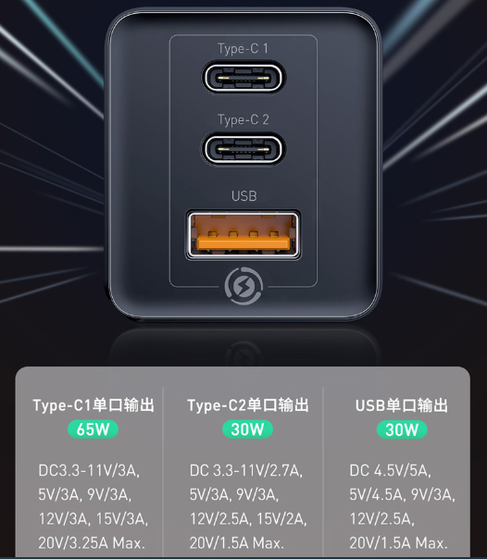The width and height of the screenshot is (487, 559).
Task: Click the green 30W badge under USB
Action: tap(402, 429)
